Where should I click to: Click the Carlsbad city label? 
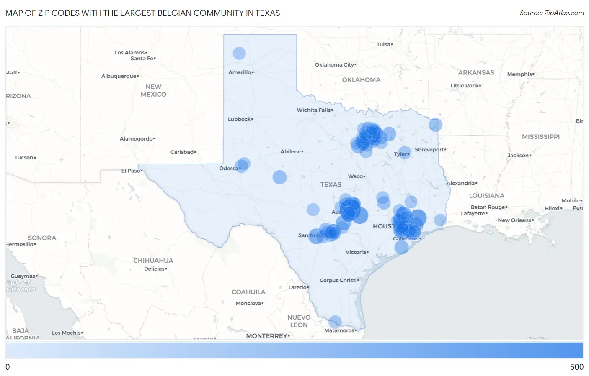182,152
